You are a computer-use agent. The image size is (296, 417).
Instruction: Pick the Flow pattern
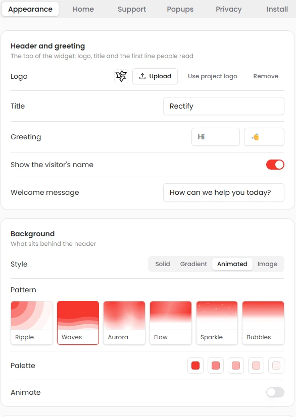(x=171, y=323)
